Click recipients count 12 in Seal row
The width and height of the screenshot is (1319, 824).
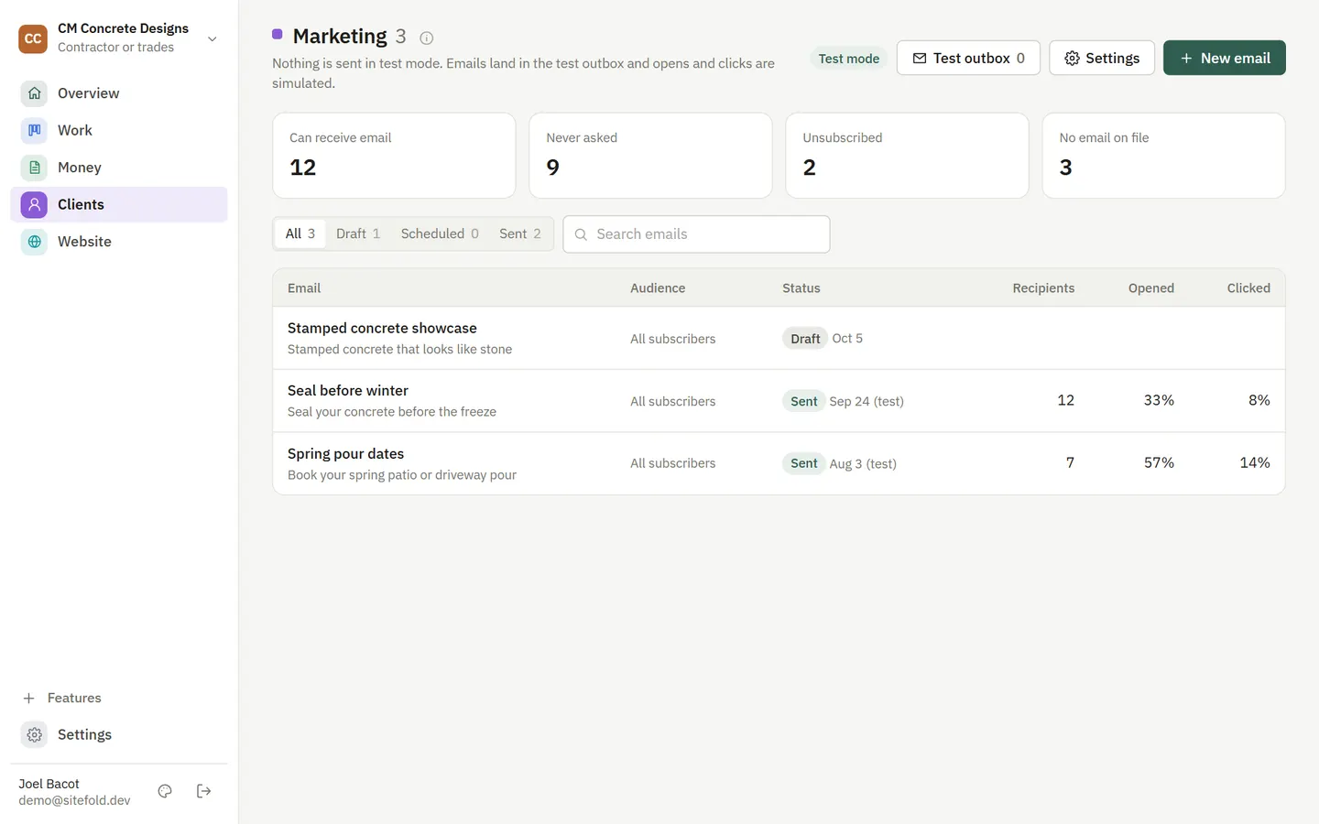(1065, 400)
